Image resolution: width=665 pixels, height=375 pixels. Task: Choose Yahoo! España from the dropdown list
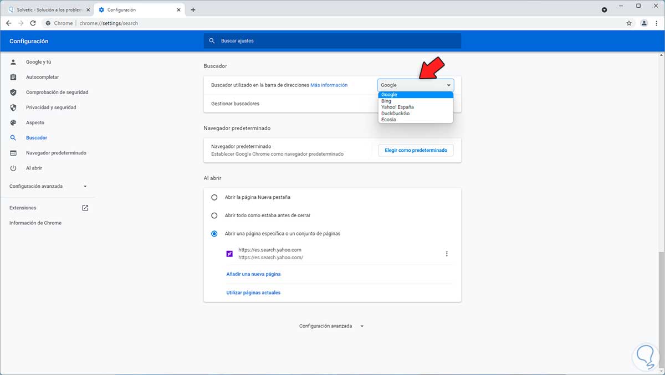(416, 107)
